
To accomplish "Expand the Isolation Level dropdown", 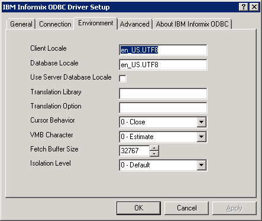I will (x=201, y=165).
